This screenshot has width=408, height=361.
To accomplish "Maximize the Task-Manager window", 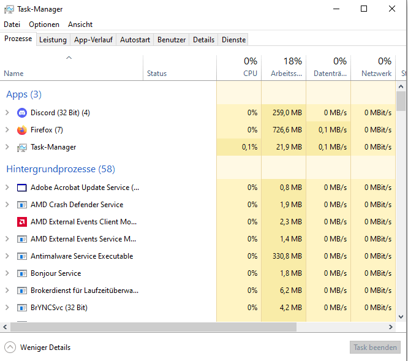I will pyautogui.click(x=364, y=9).
